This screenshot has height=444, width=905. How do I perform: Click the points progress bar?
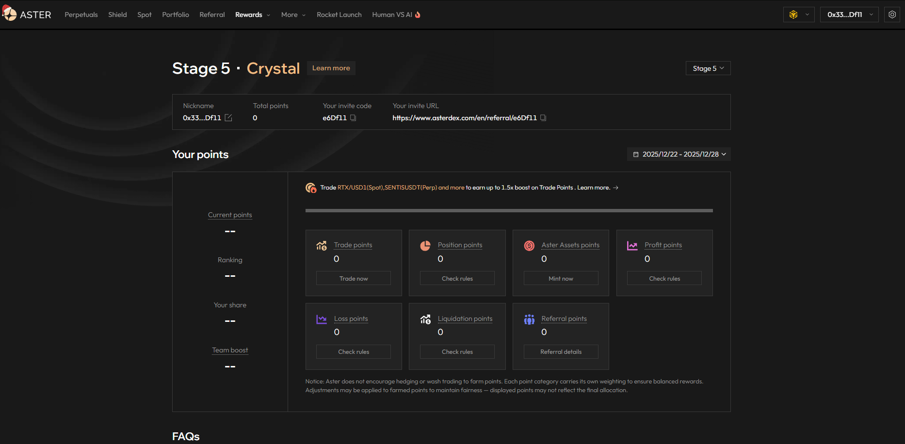(509, 210)
